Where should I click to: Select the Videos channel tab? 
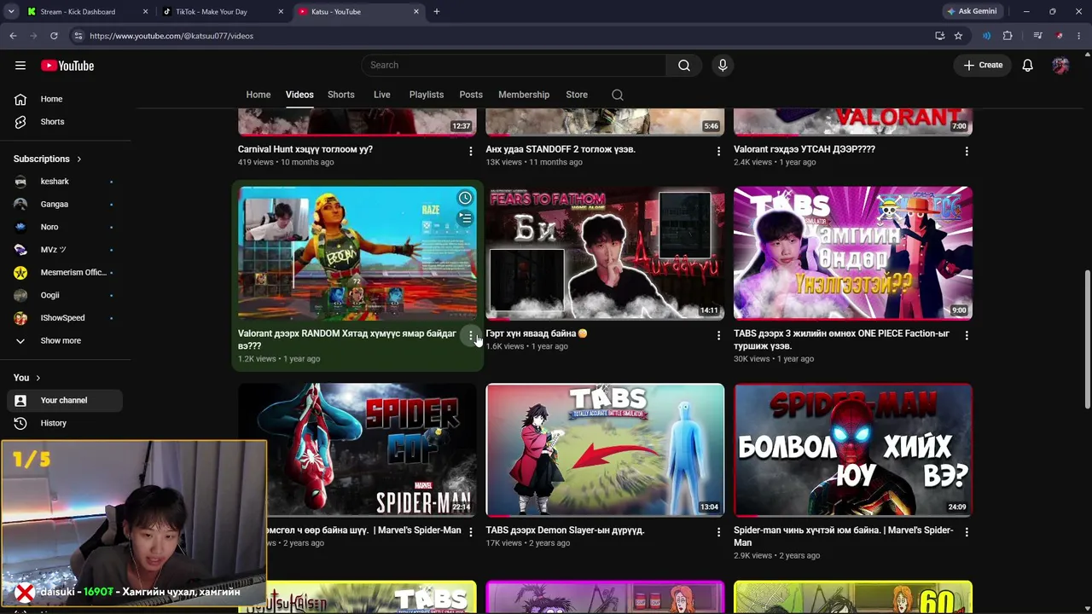point(299,95)
